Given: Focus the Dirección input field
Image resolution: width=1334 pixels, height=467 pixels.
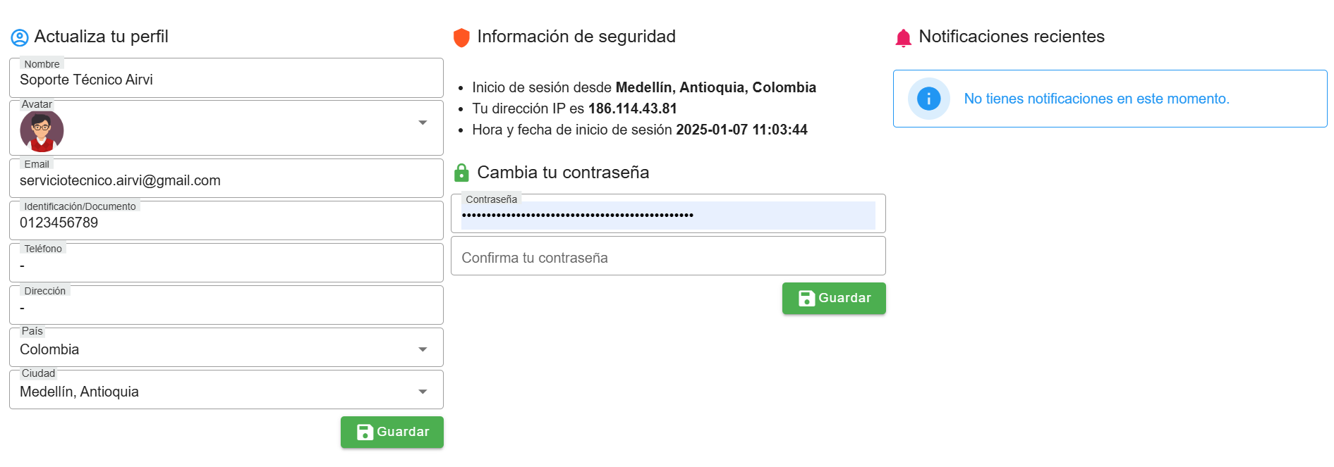Looking at the screenshot, I should pyautogui.click(x=226, y=307).
